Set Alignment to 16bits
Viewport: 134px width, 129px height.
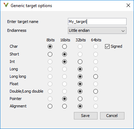pos(64,106)
